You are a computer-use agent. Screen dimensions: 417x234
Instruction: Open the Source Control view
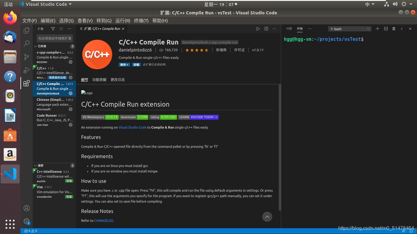(27, 57)
